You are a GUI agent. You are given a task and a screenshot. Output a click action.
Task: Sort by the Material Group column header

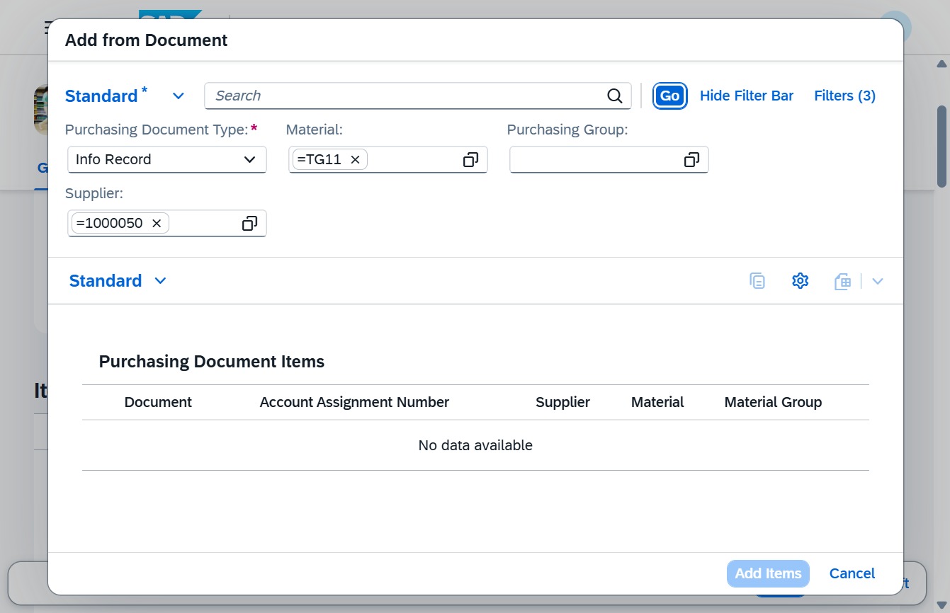coord(773,403)
